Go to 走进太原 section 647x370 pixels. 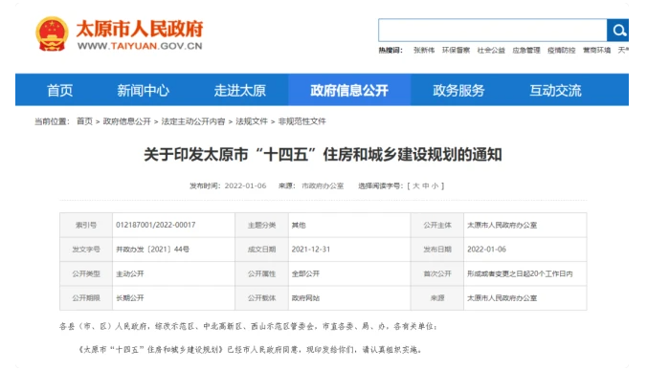239,90
